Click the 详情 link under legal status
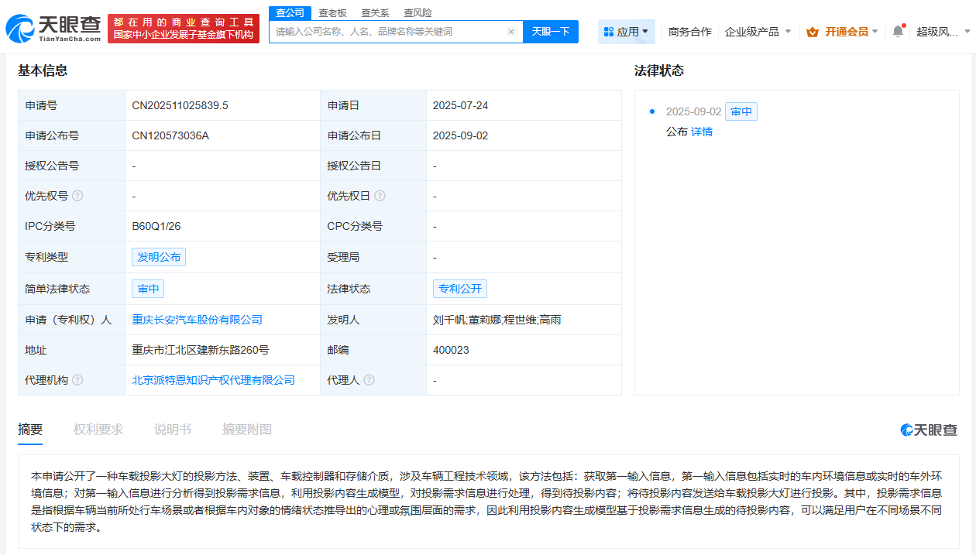 pos(701,132)
